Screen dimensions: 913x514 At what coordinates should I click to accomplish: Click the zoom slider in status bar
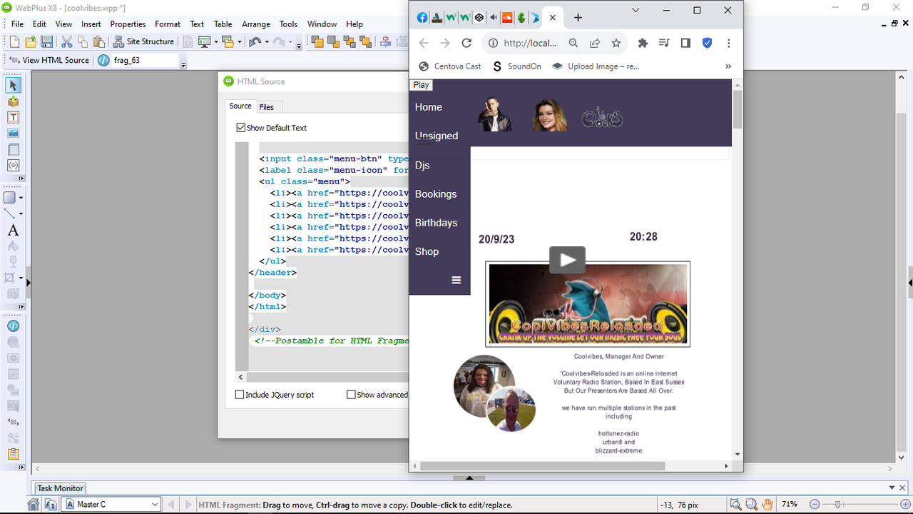click(x=839, y=504)
